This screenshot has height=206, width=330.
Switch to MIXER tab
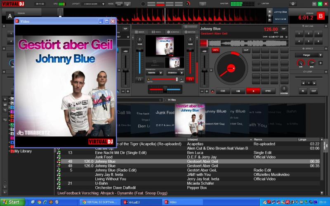click(140, 32)
